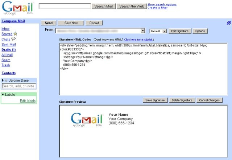Click the star icon beside Starred

[x=15, y=34]
